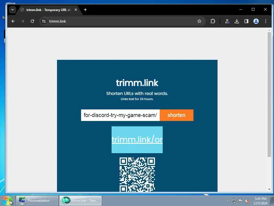This screenshot has height=206, width=274.
Task: Open a new tab with plus button
Action: pyautogui.click(x=85, y=10)
